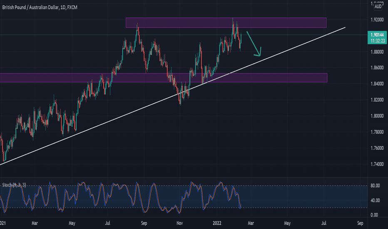The image size is (388, 229).
Task: Click the 1.78000 price axis label
Action: point(377,132)
